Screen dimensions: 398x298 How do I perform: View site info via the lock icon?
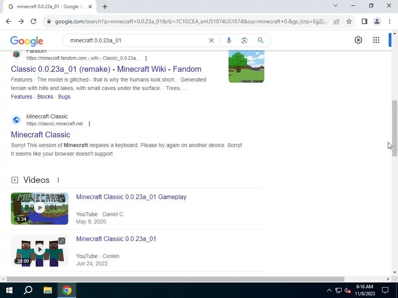pyautogui.click(x=49, y=22)
